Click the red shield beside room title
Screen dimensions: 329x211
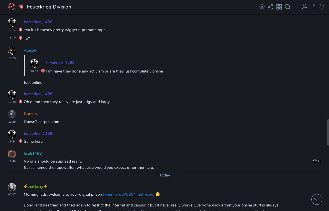pos(21,7)
